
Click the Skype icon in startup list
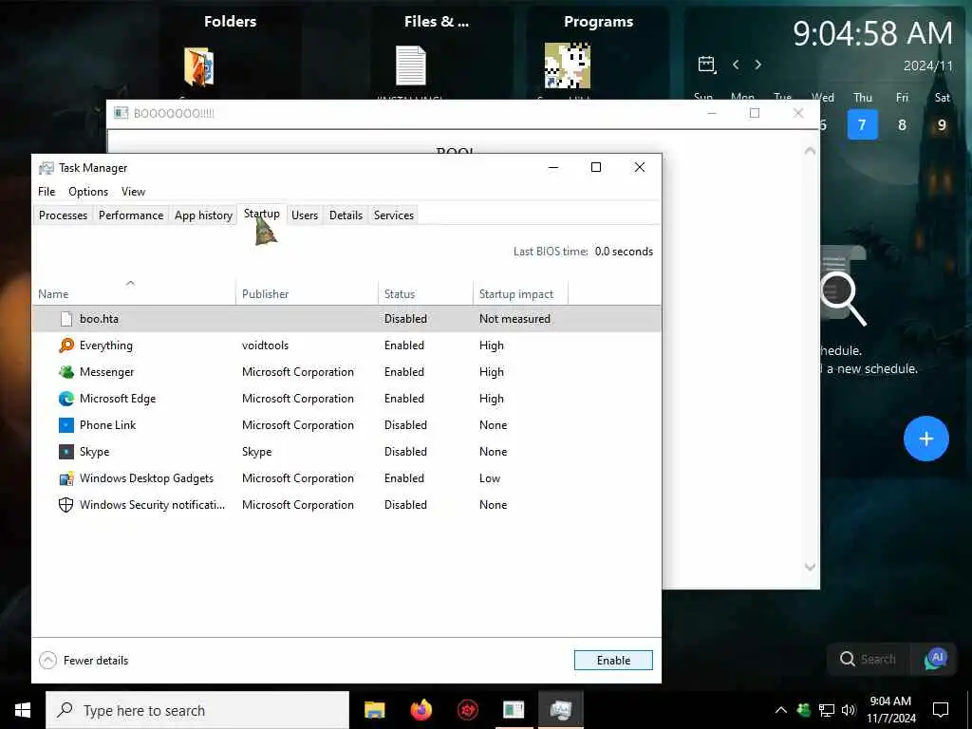pyautogui.click(x=66, y=452)
